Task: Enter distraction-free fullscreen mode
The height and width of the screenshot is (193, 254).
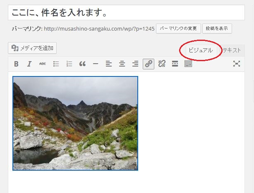Action: point(237,64)
